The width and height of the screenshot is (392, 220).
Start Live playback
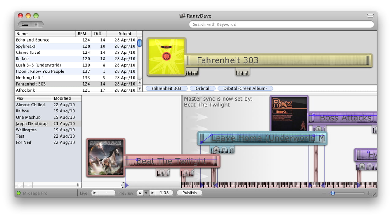(95, 193)
